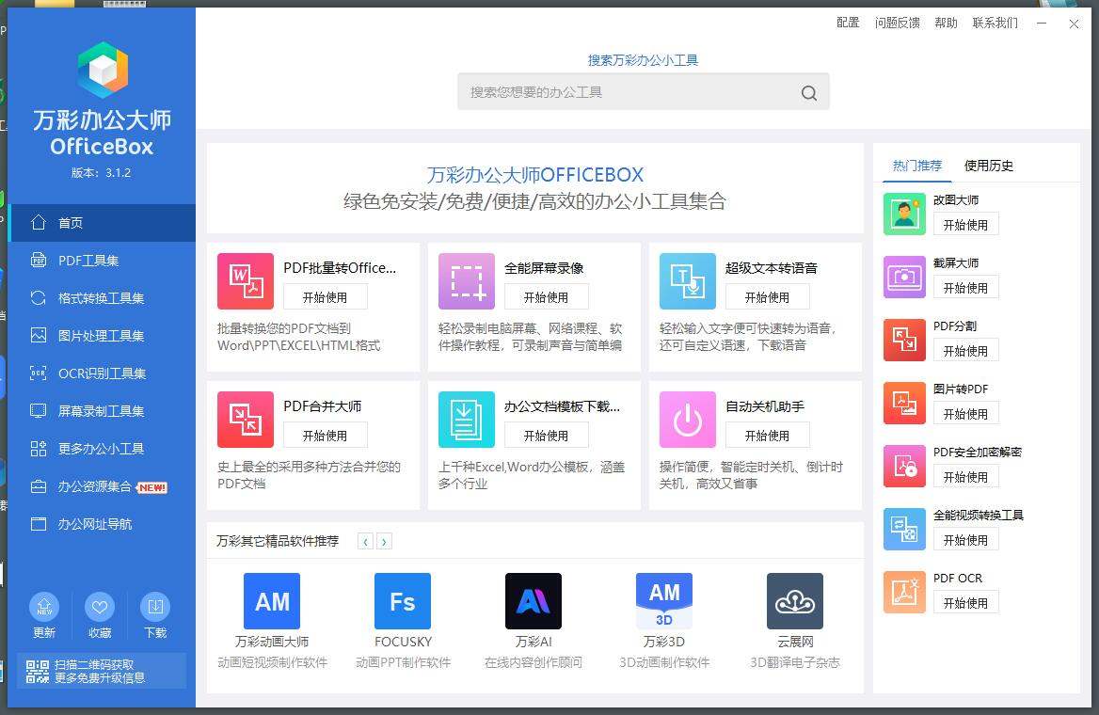Click 开始使用 under 自动关机助手
The width and height of the screenshot is (1099, 715).
(x=768, y=436)
